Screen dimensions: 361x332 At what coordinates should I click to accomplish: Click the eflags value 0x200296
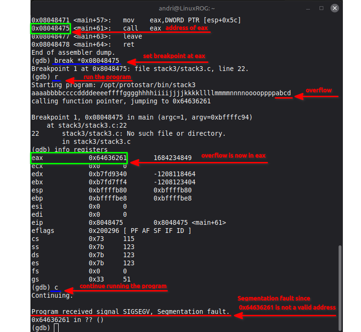[x=104, y=231]
